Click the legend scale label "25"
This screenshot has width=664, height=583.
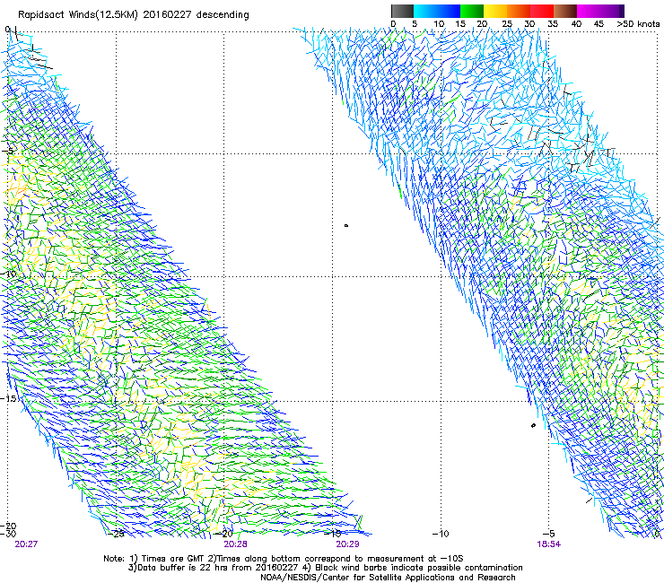[507, 24]
